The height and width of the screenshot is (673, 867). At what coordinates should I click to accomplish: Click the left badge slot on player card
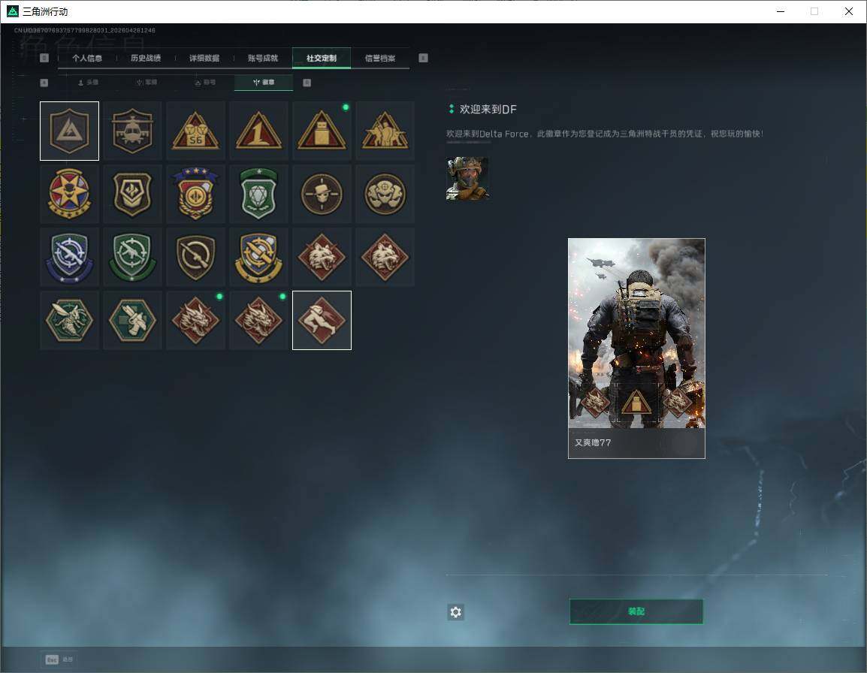tap(595, 402)
